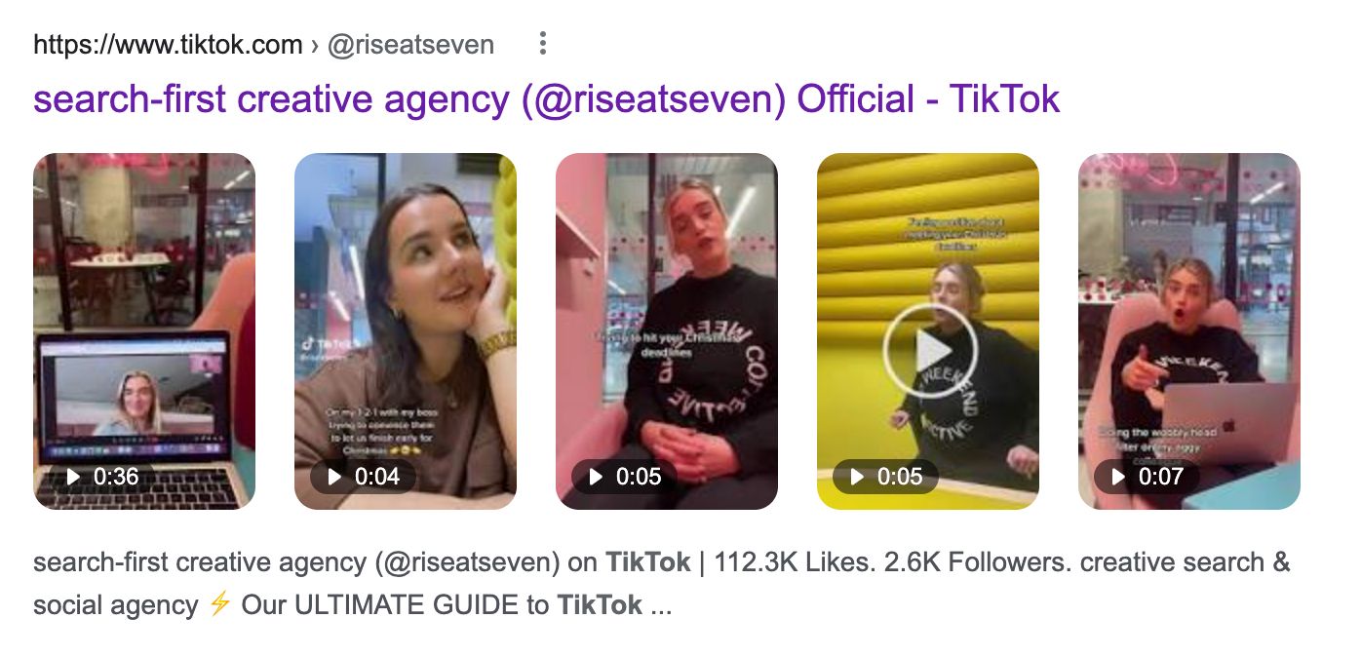Open the three-dot options menu beside the URL
This screenshot has height=657, width=1361.
543,44
